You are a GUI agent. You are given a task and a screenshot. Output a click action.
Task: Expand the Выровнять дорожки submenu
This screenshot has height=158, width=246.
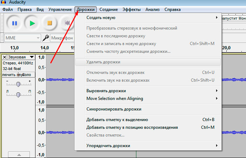pyautogui.click(x=148, y=91)
